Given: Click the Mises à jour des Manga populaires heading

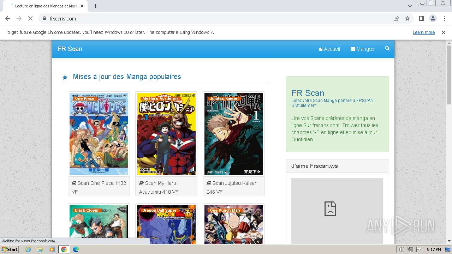Looking at the screenshot, I should [x=127, y=77].
